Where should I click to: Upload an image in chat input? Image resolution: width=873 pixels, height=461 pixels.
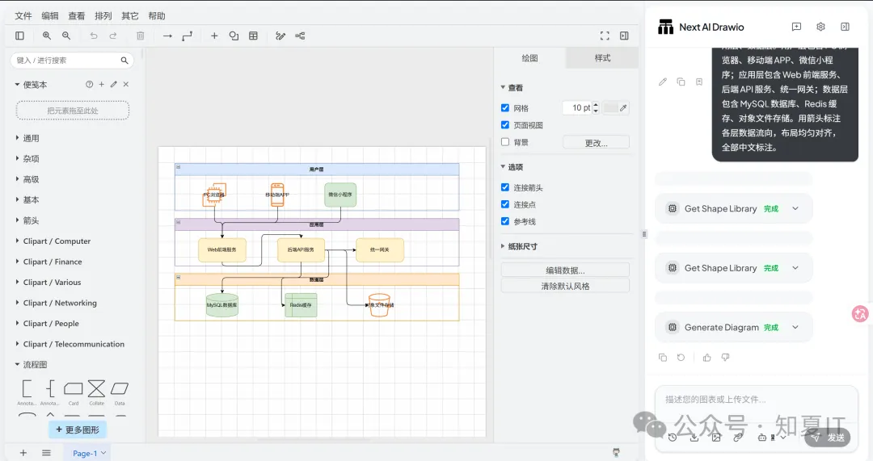[x=716, y=438]
